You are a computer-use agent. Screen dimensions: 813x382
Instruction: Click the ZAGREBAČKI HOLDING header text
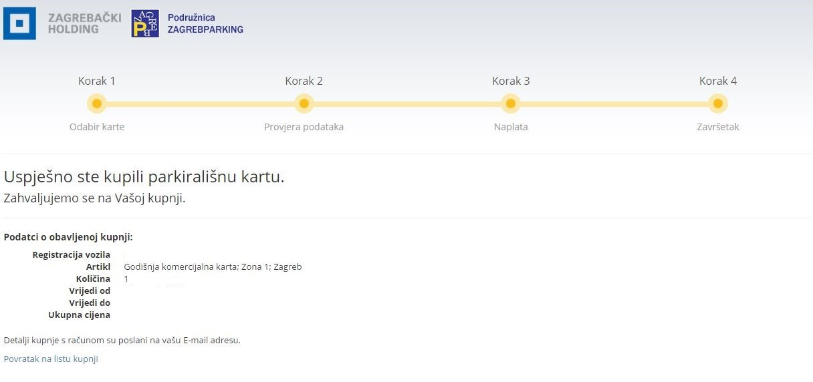click(84, 23)
